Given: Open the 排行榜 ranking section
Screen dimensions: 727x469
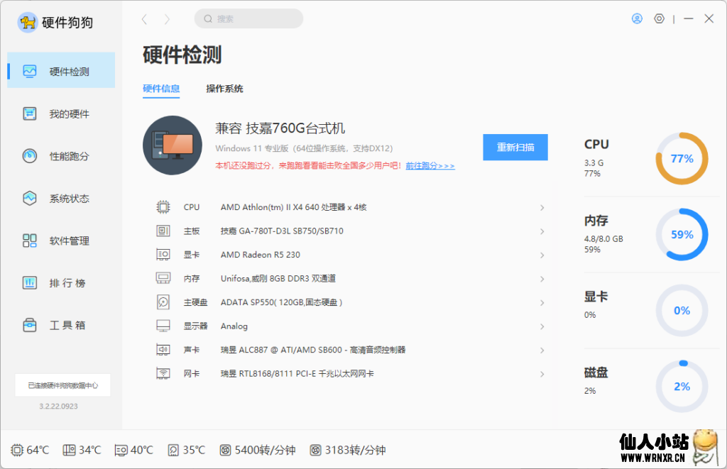Looking at the screenshot, I should [x=60, y=282].
